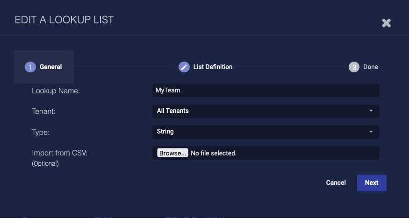Select the Done step label
This screenshot has width=409, height=218.
371,67
